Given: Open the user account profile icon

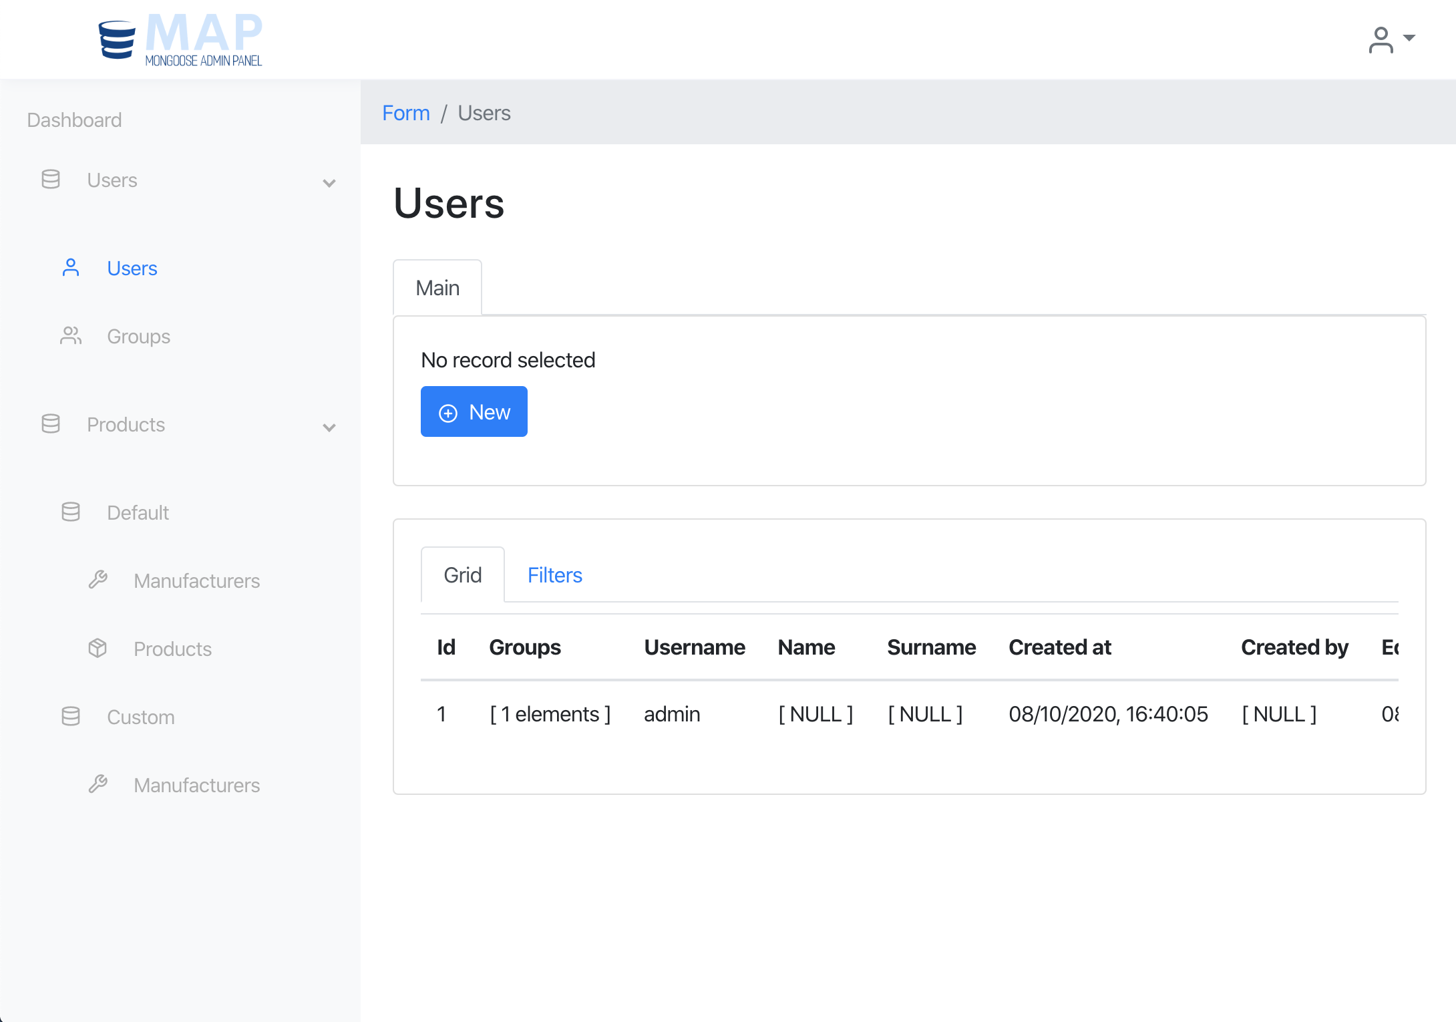Looking at the screenshot, I should point(1381,39).
